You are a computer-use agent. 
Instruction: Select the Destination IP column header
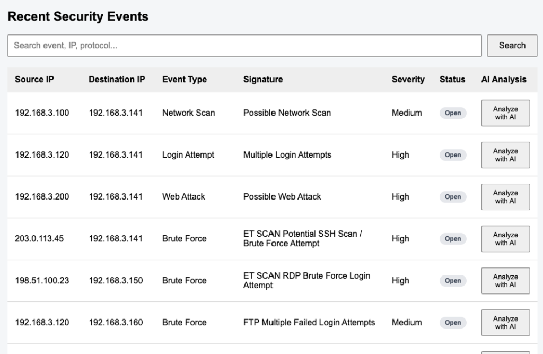(x=117, y=80)
